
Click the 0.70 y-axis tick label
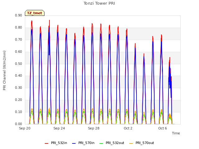pyautogui.click(x=19, y=40)
